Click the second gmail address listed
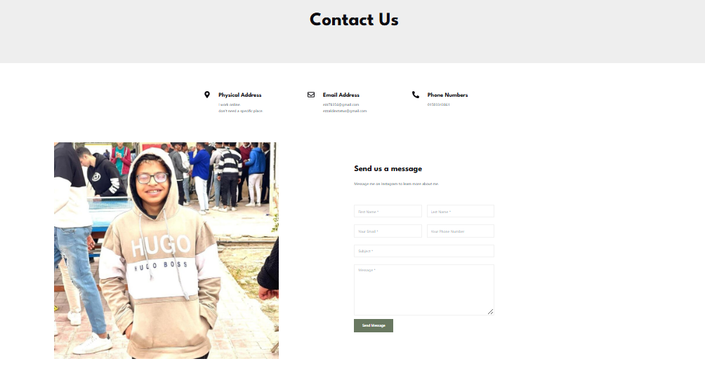705x387 pixels. [x=344, y=111]
